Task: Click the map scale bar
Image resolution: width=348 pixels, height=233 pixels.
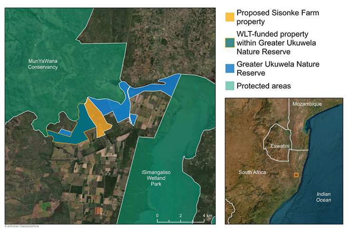Action: point(181,222)
